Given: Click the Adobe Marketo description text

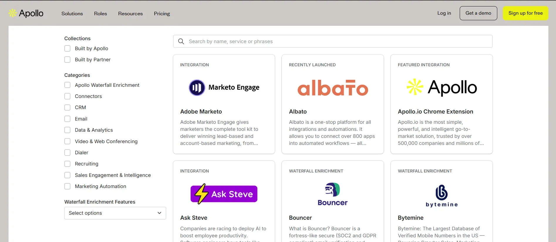Looking at the screenshot, I should (x=219, y=133).
